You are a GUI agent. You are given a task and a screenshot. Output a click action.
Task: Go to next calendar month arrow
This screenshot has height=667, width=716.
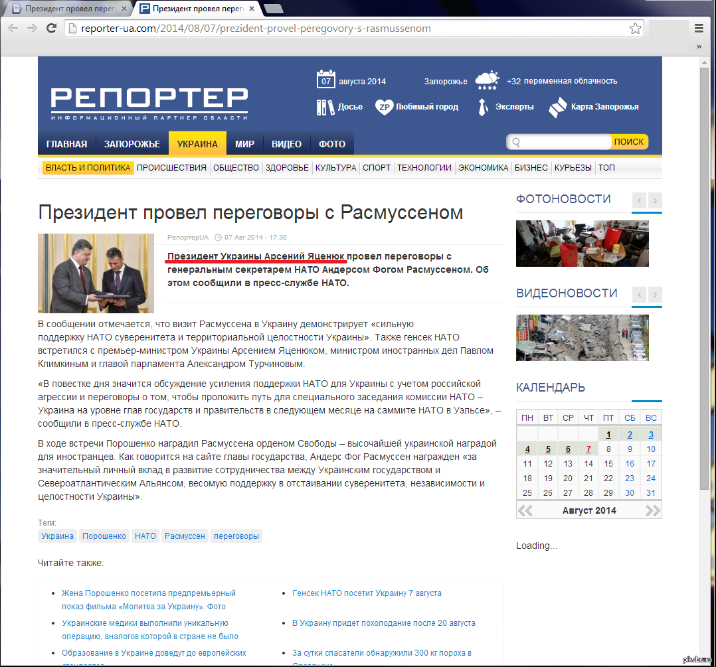[x=653, y=510]
